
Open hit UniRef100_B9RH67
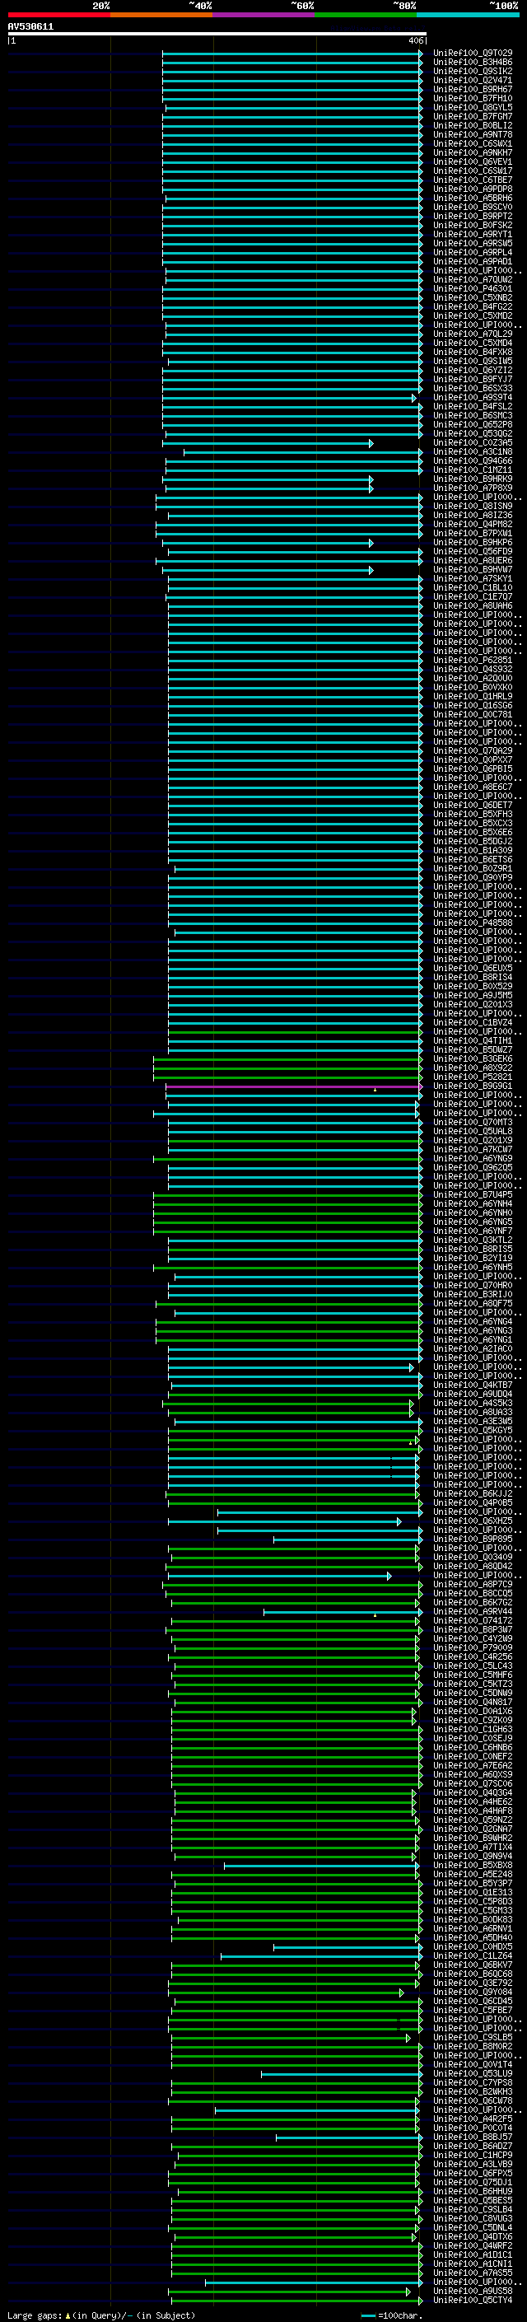coord(473,89)
